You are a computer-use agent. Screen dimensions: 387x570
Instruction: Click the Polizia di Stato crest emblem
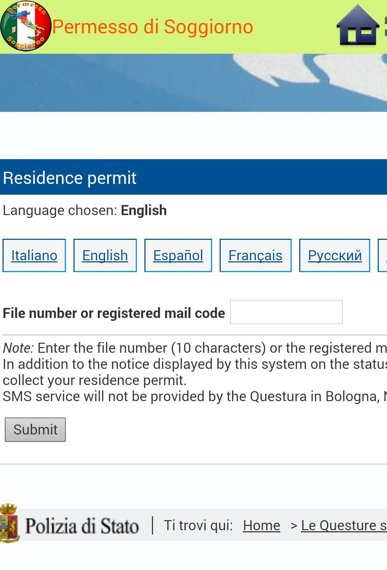pyautogui.click(x=10, y=523)
